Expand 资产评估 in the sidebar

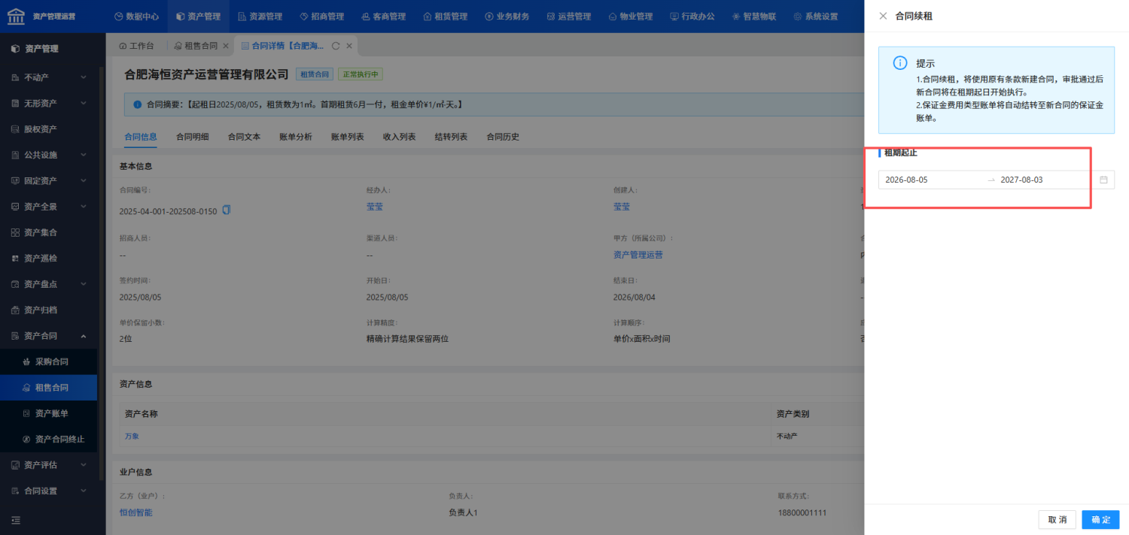tap(49, 465)
